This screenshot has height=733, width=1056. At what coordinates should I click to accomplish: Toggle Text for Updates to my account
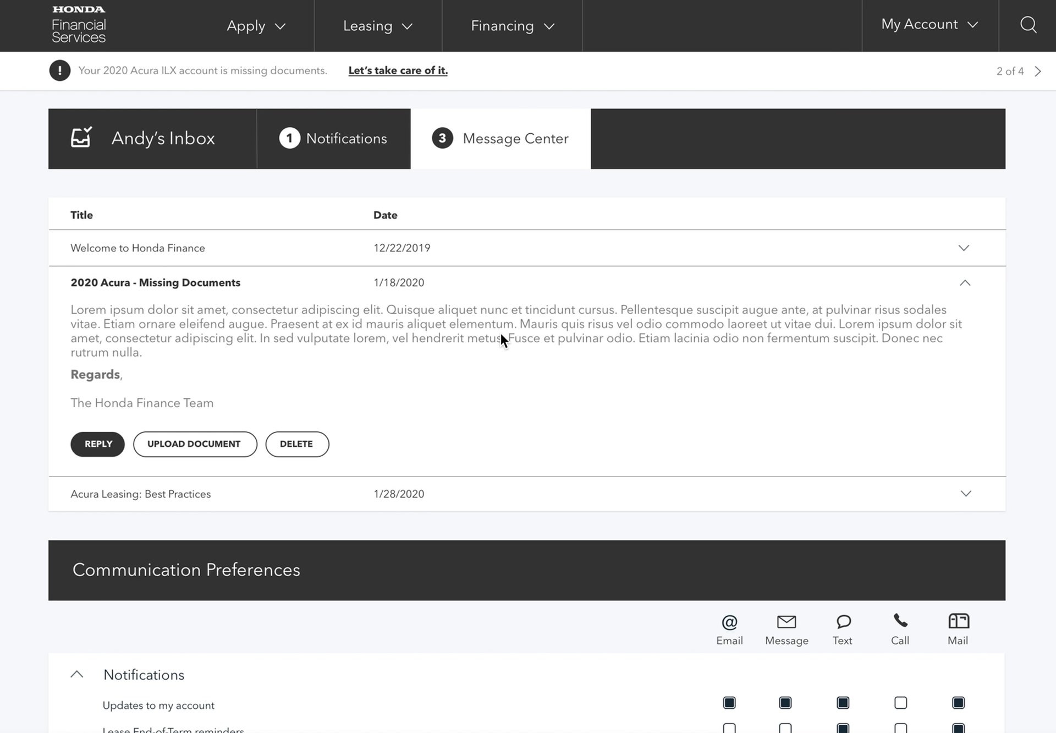(843, 703)
